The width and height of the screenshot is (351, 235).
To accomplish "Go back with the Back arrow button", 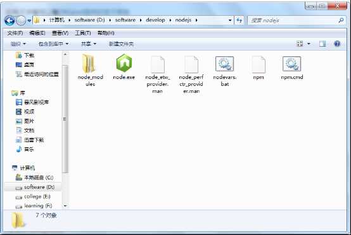I will [x=10, y=21].
